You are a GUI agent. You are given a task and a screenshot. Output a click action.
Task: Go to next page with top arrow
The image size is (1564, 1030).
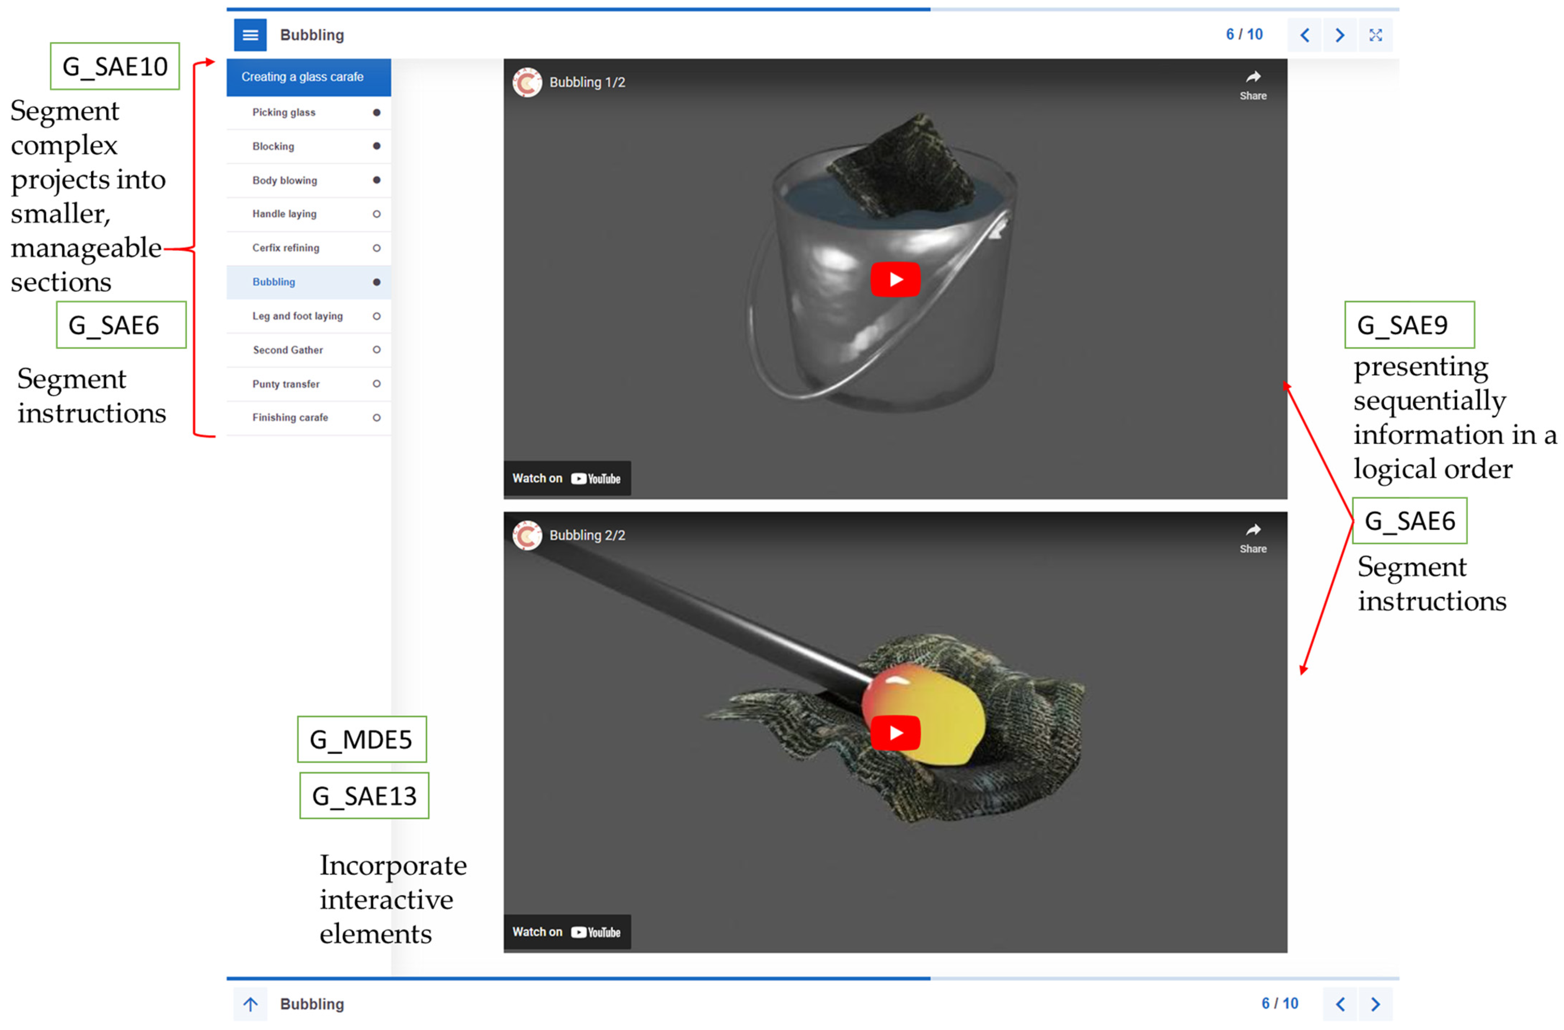(1340, 35)
